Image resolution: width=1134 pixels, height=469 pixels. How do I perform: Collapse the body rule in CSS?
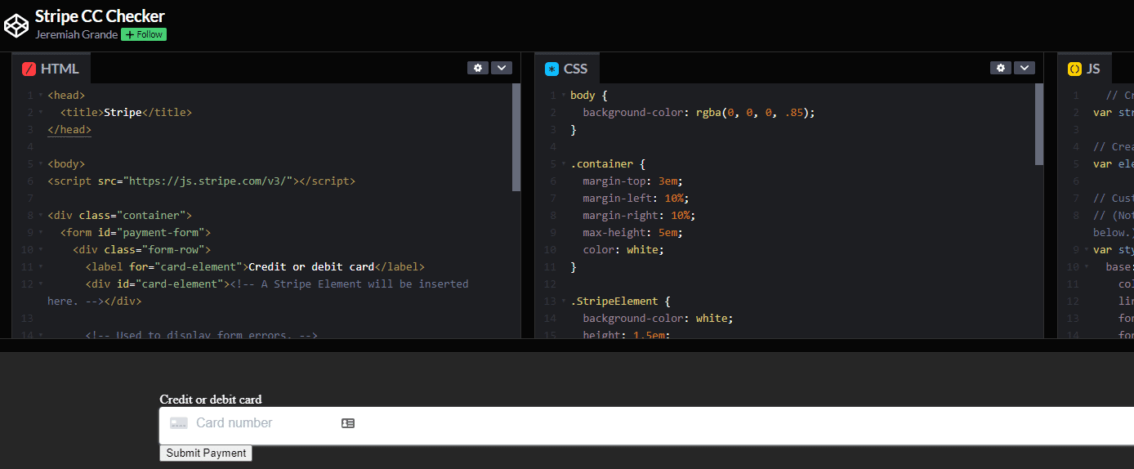coord(564,96)
